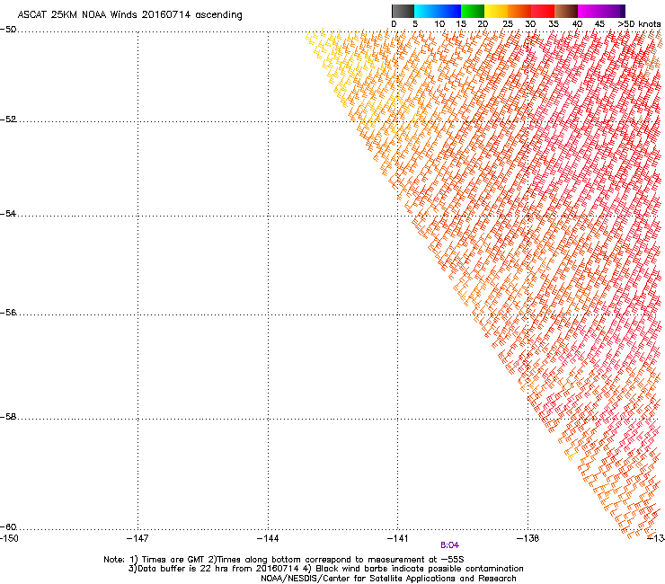Click the '5' legend tick label
The height and width of the screenshot is (584, 665).
(415, 24)
